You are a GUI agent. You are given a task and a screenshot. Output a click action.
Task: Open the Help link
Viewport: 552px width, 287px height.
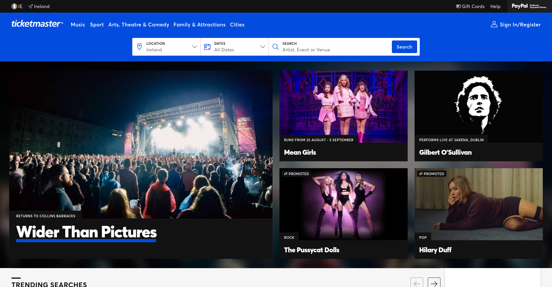495,6
